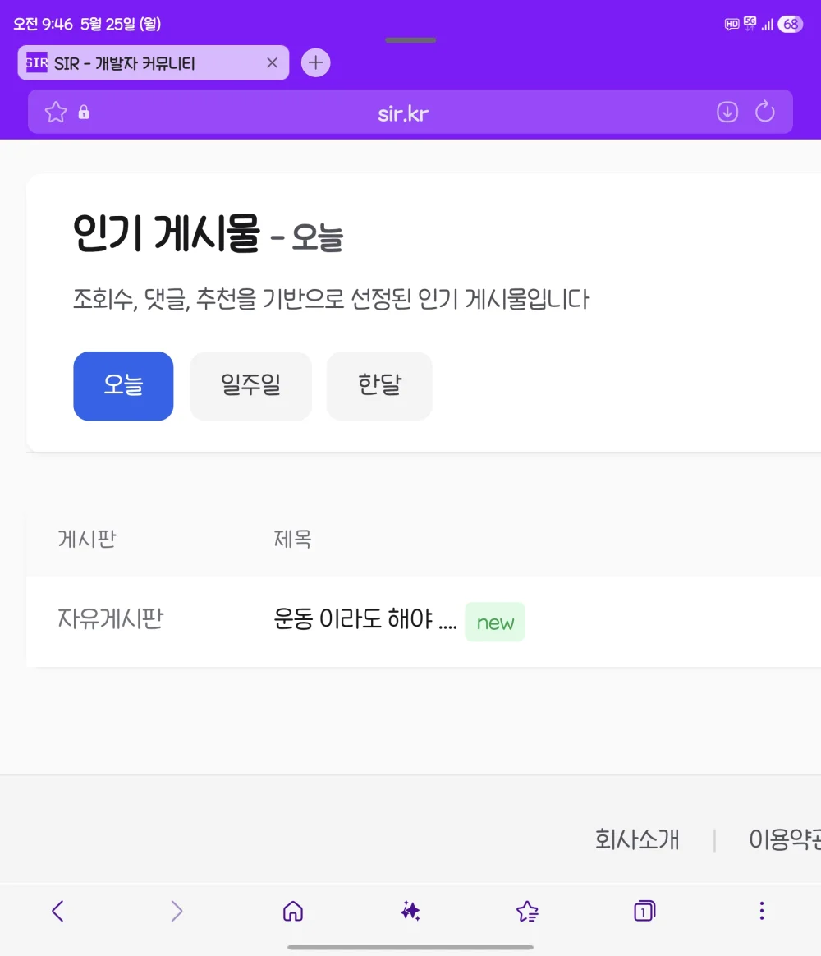Viewport: 821px width, 956px height.
Task: Open a new tab with the plus button
Action: pyautogui.click(x=316, y=62)
